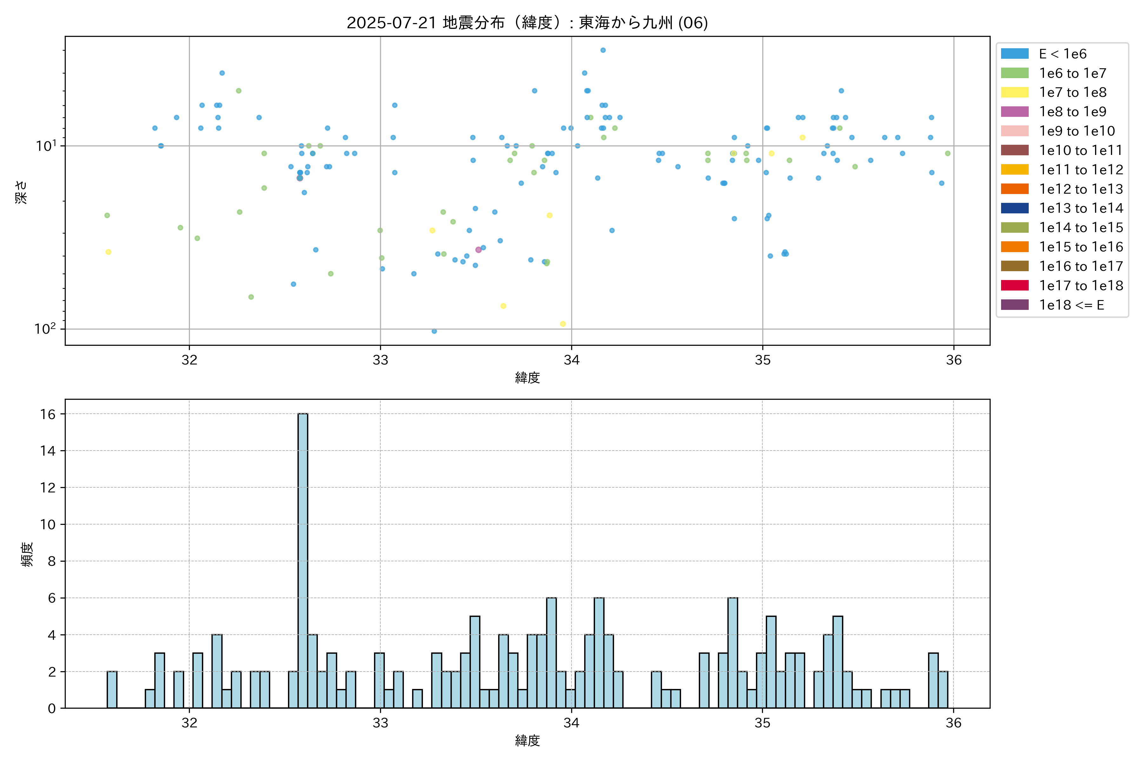Click the chart title 地震分布（緯度）
1143x762 pixels.
point(527,22)
